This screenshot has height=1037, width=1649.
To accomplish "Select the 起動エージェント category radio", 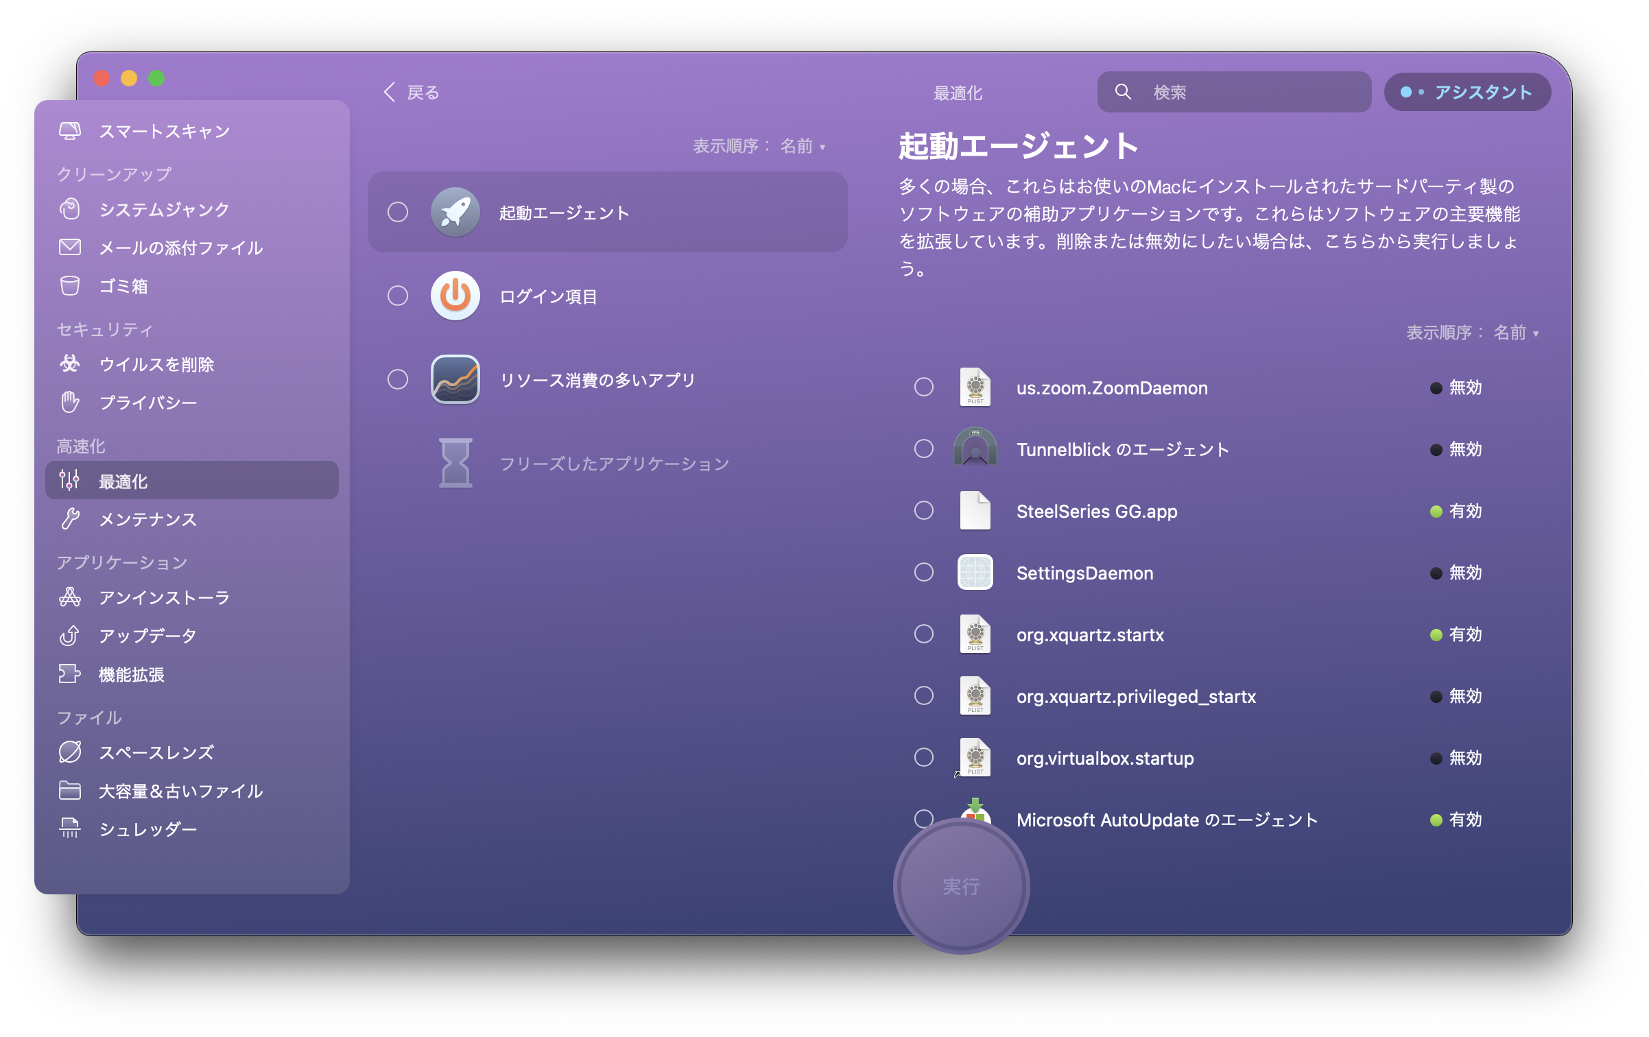I will (x=398, y=213).
